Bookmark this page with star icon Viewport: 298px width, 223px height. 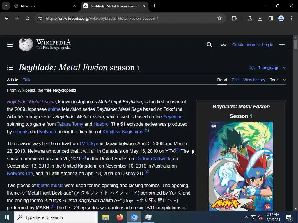tap(219, 18)
